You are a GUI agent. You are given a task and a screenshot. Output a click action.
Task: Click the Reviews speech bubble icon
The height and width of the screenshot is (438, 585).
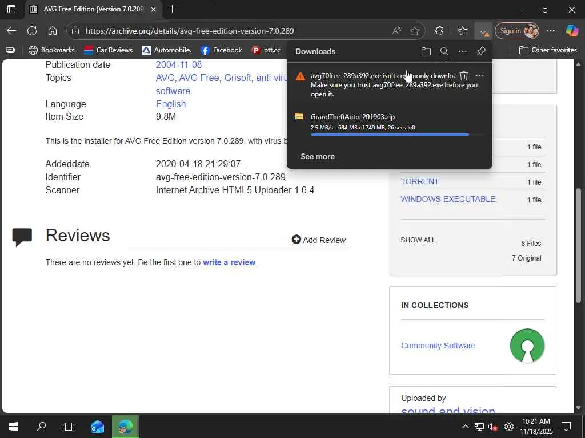pyautogui.click(x=22, y=237)
